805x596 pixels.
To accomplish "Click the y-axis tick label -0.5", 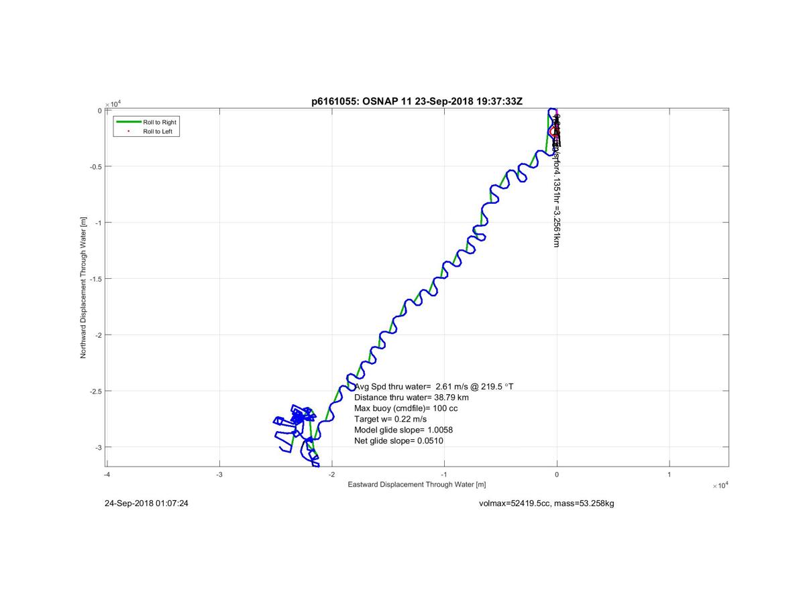I will pyautogui.click(x=95, y=166).
